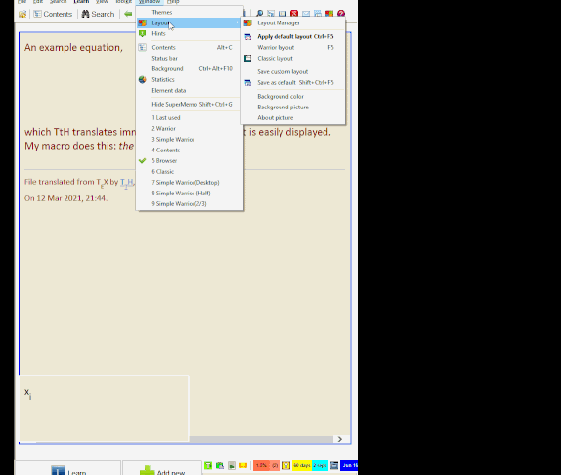
Task: Click text On 12 Mar 2021, 21:44
Action: 65,198
